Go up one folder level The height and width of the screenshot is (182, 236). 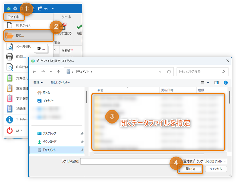[58, 72]
